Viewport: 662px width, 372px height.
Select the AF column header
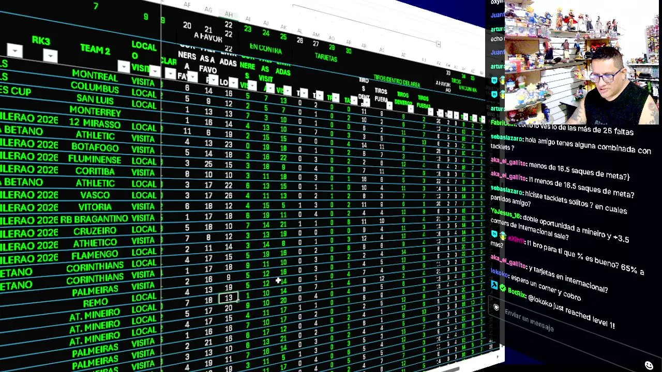point(187,5)
